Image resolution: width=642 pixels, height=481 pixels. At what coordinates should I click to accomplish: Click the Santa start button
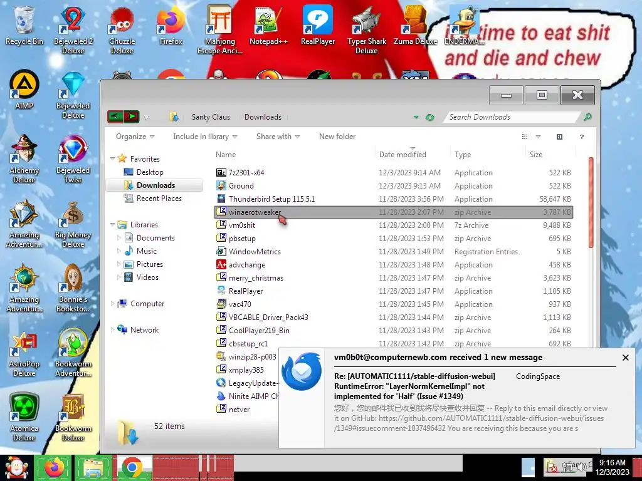[16, 468]
